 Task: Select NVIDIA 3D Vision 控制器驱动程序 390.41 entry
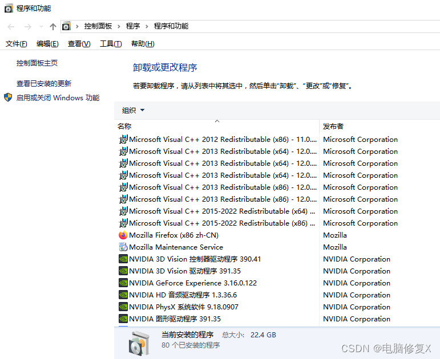pyautogui.click(x=195, y=259)
